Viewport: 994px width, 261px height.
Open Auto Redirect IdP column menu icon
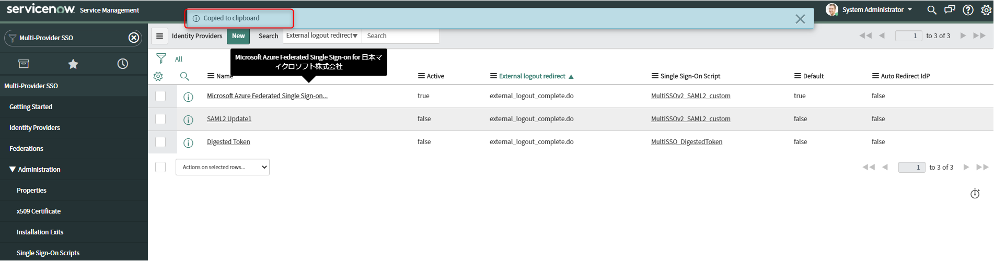click(875, 76)
